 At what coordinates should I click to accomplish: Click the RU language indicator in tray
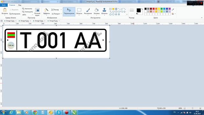pyautogui.click(x=175, y=112)
